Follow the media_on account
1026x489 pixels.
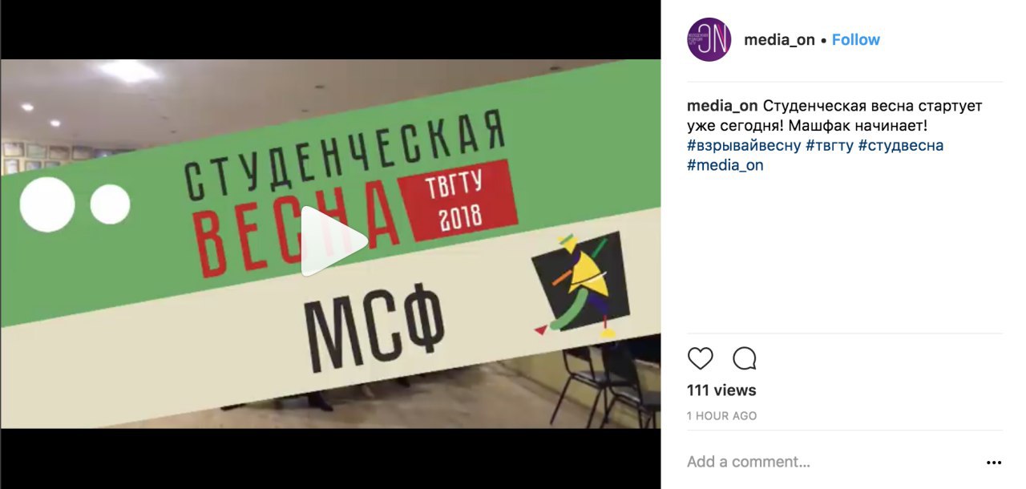(855, 40)
